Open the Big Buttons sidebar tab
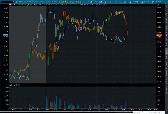This screenshot has width=168, height=114. tap(166, 43)
